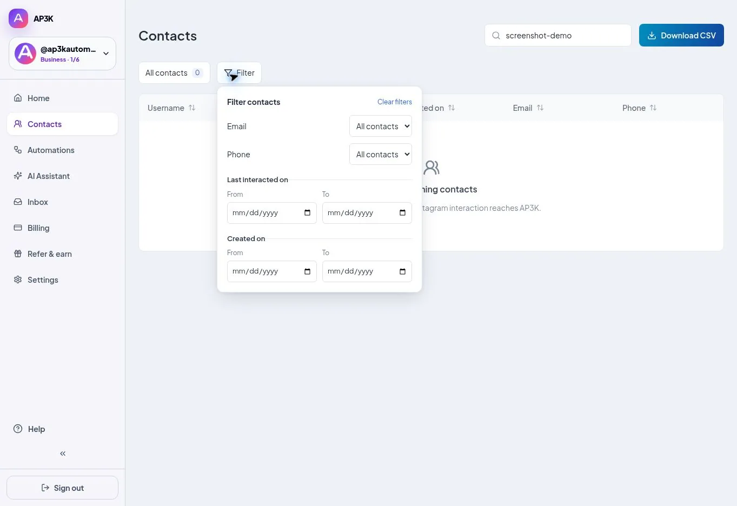Viewport: 737px width, 506px height.
Task: Click the AP3K logo icon
Action: [18, 18]
